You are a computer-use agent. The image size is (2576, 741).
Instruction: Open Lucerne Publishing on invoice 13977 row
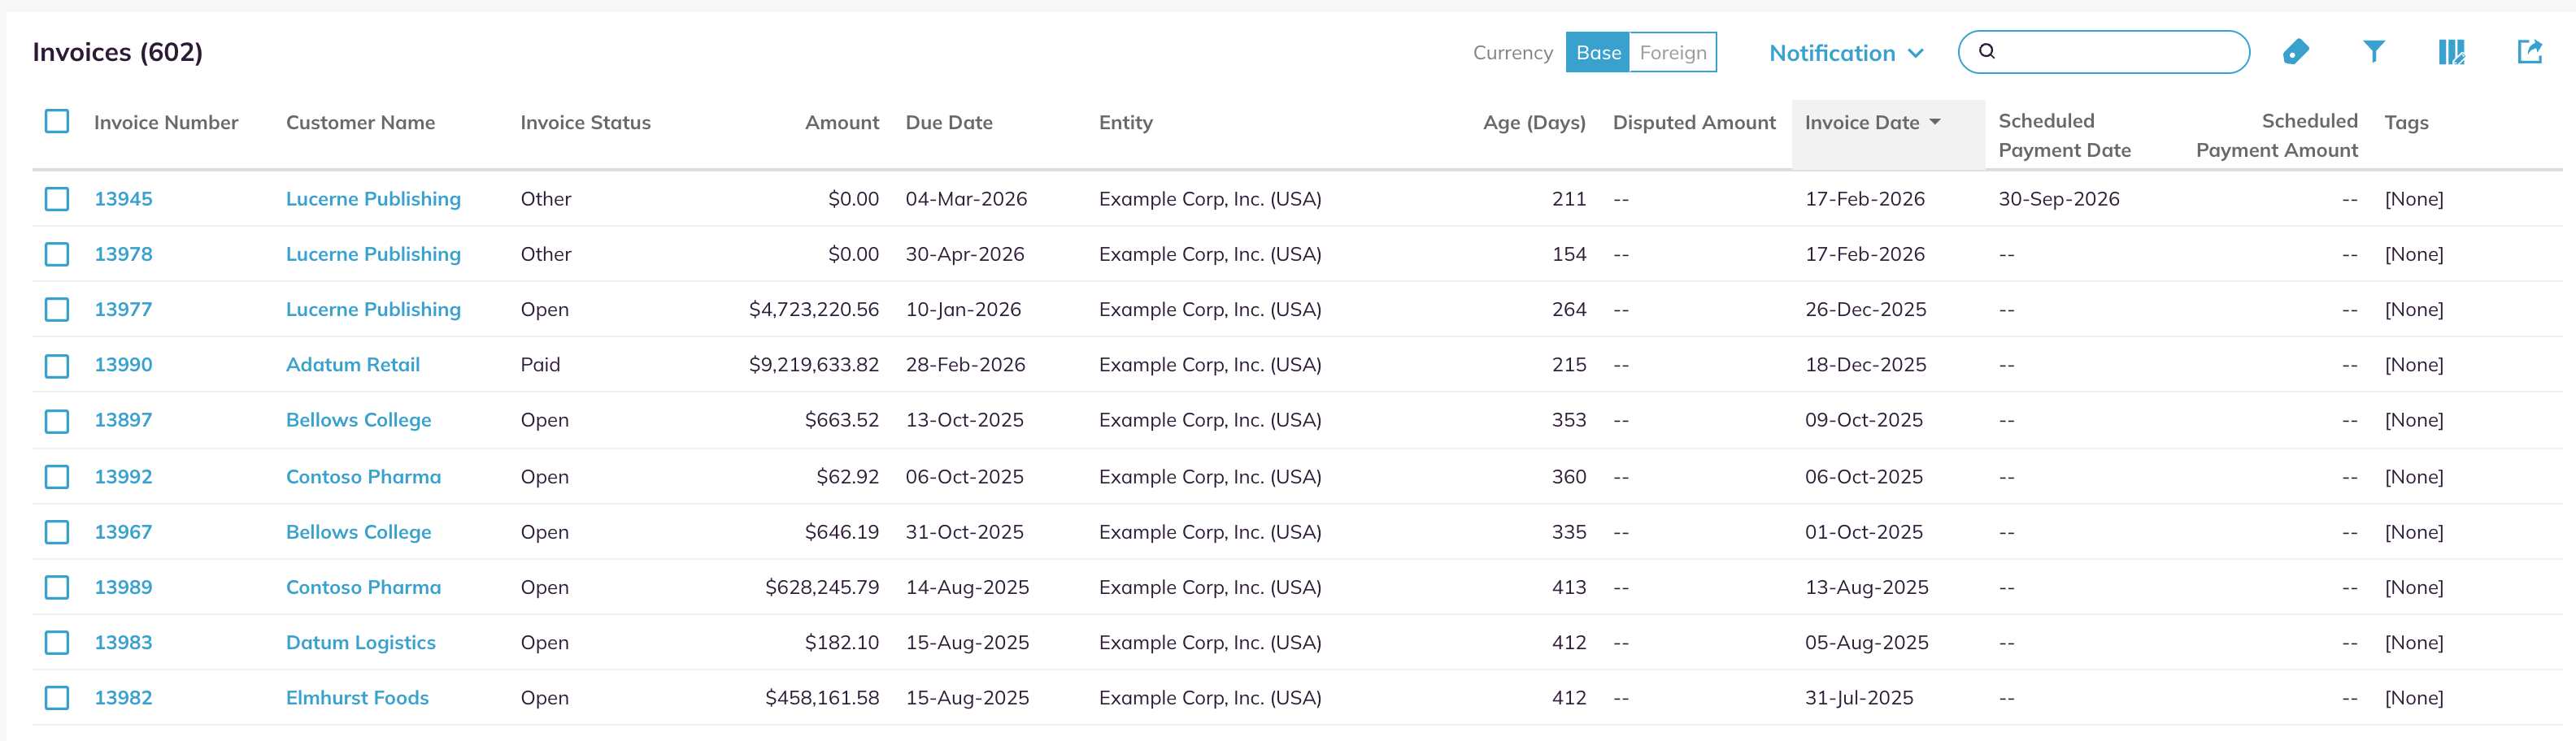(x=373, y=310)
